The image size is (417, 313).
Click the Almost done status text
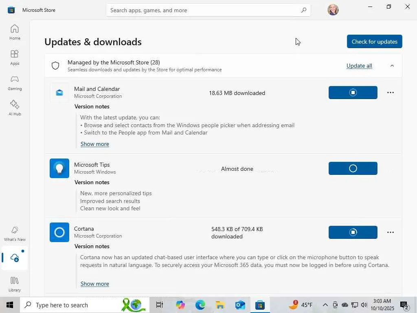pos(237,169)
